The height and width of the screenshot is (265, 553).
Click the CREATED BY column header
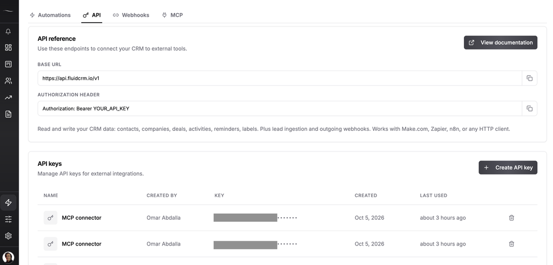coord(162,196)
